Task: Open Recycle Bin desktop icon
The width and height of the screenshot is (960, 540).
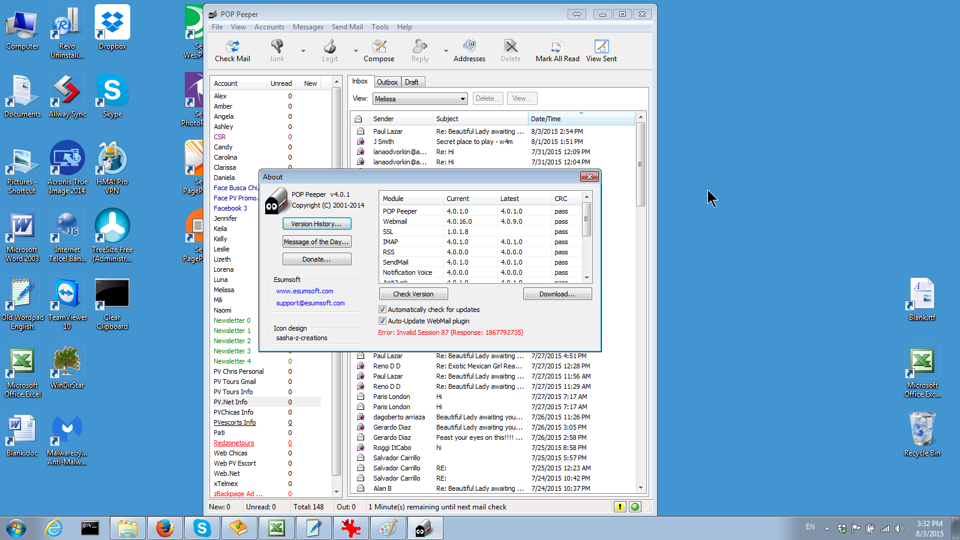Action: click(922, 434)
